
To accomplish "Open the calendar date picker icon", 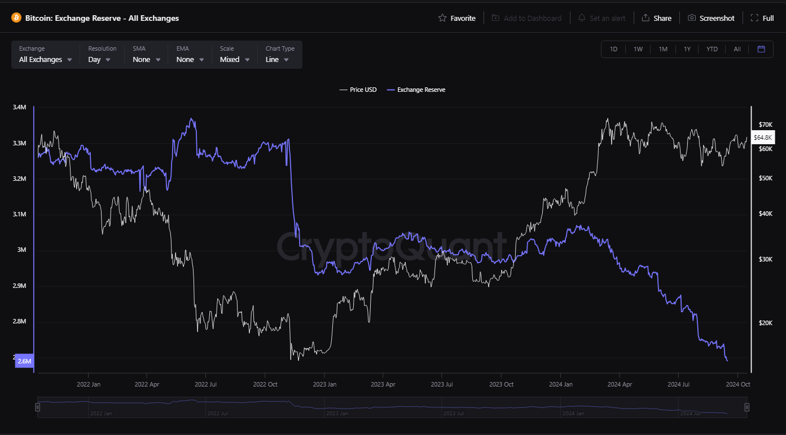I will 761,49.
